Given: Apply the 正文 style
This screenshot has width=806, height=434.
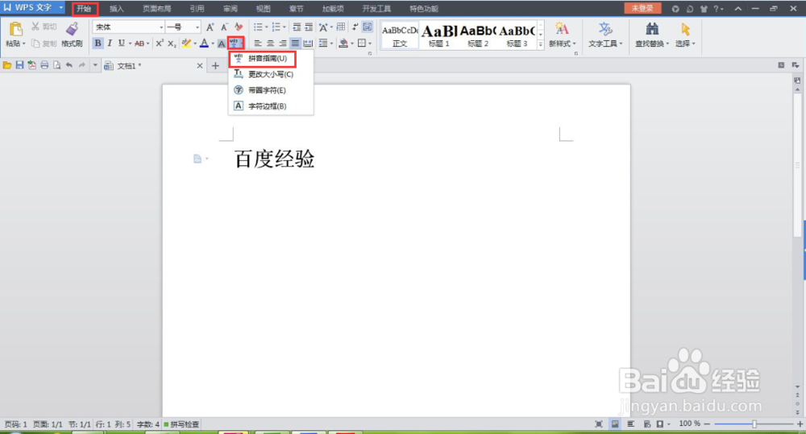Looking at the screenshot, I should [x=400, y=35].
